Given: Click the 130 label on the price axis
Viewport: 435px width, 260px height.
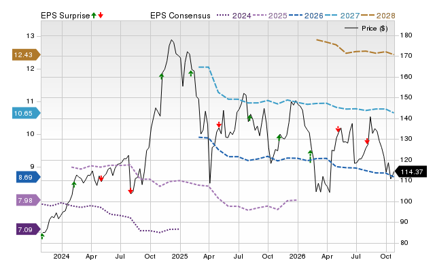Looking at the screenshot, I should [406, 139].
